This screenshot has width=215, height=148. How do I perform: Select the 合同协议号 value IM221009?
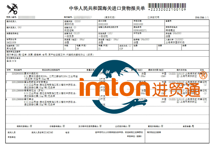coord(12,42)
